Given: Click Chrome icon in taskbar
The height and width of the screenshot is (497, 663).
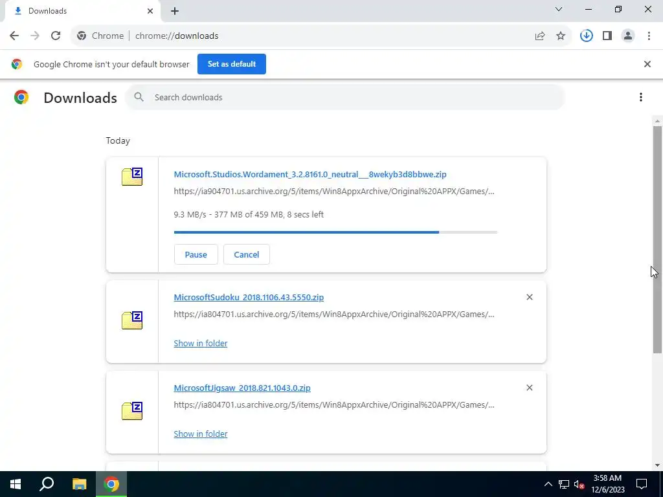Looking at the screenshot, I should (111, 484).
